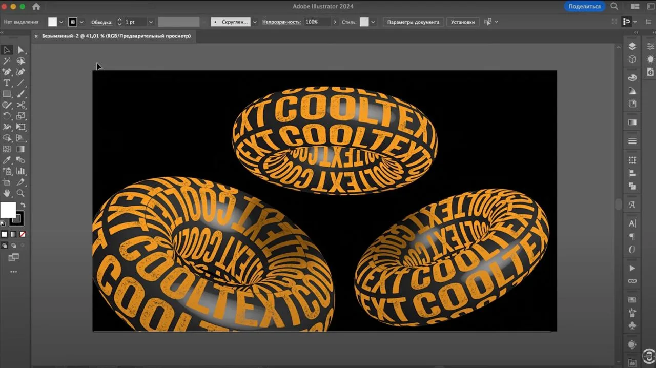Click the Параметры документа button
This screenshot has width=656, height=368.
pos(413,22)
